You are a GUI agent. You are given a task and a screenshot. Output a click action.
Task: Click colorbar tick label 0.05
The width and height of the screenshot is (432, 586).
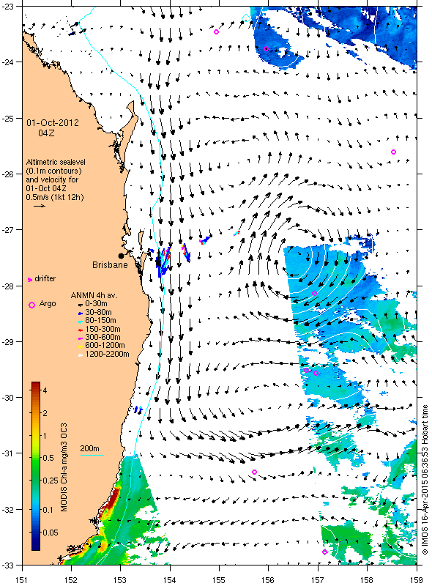(51, 533)
